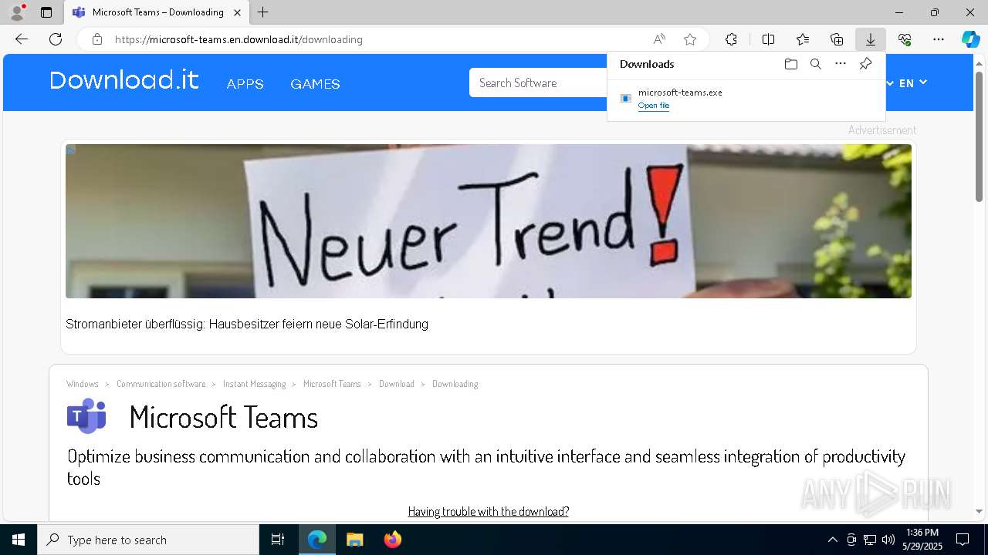The image size is (988, 555).
Task: Open Windows breadcrumb link
Action: pyautogui.click(x=83, y=384)
